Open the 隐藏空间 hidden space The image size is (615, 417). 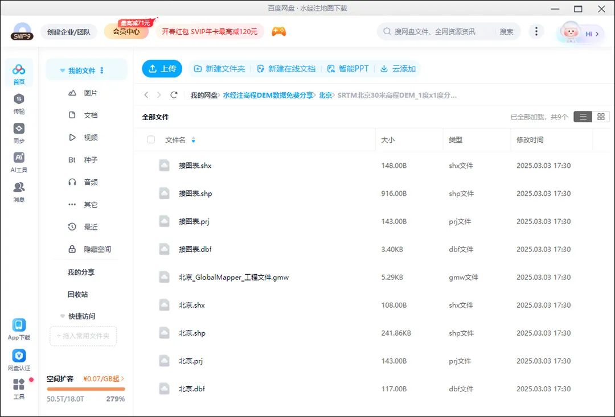pos(89,249)
